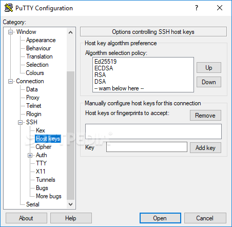232x227 pixels.
Task: Expand the Auth tree node
Action: [30, 155]
